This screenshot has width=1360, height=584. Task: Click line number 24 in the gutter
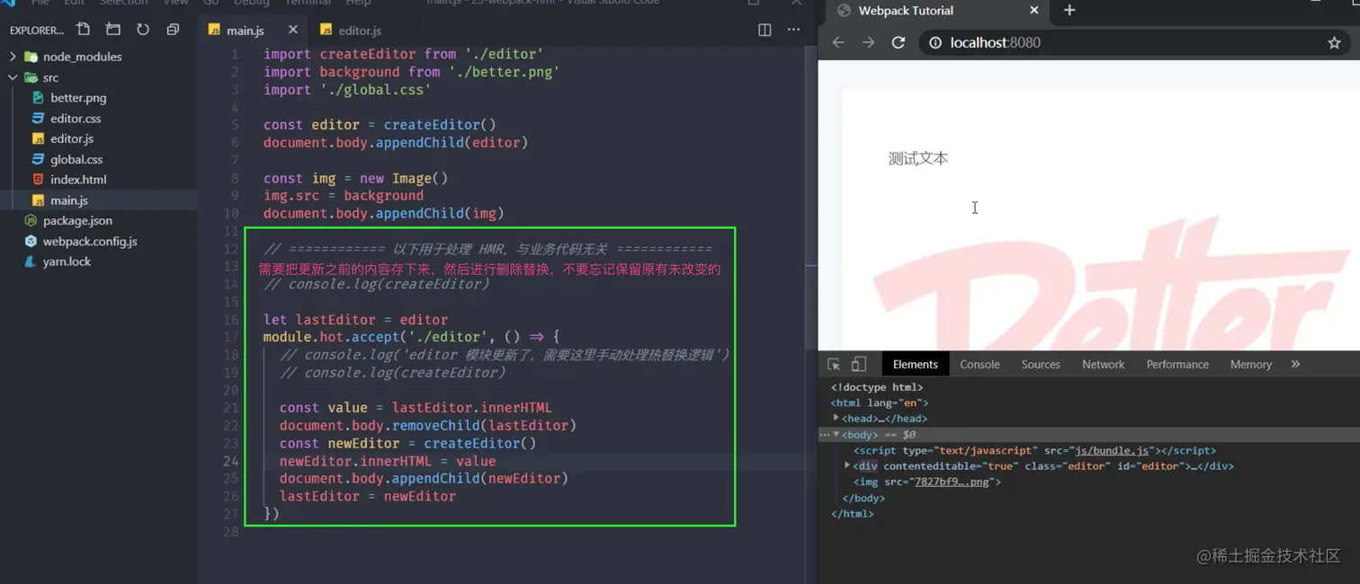coord(231,461)
